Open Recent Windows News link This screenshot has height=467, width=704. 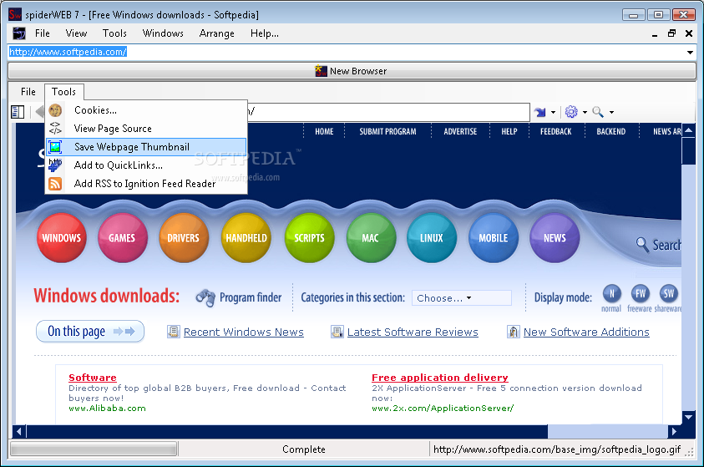[244, 332]
